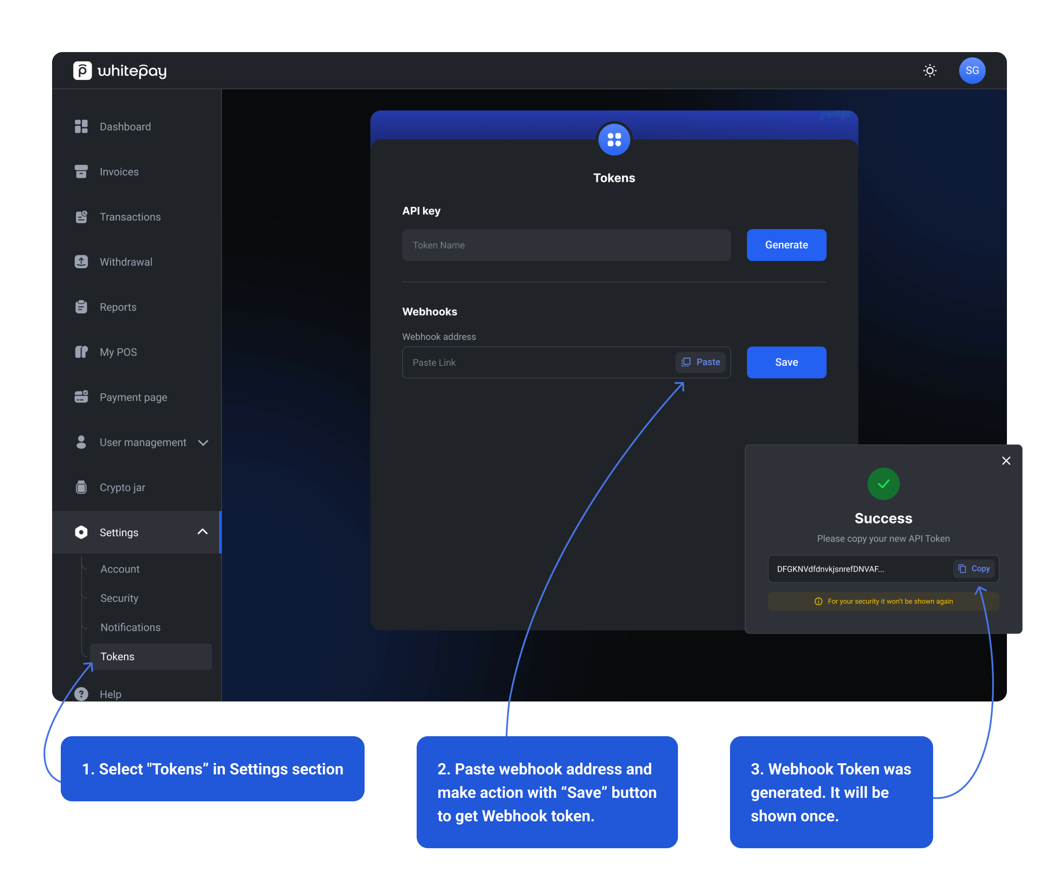The width and height of the screenshot is (1059, 889).
Task: Click the Dashboard grid icon
Action: coord(81,127)
